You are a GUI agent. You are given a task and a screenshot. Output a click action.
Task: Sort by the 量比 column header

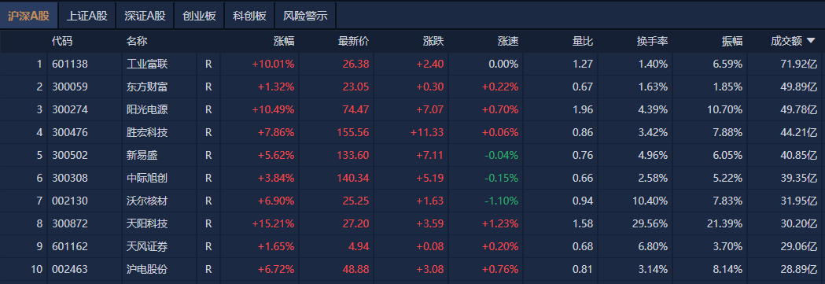point(583,42)
